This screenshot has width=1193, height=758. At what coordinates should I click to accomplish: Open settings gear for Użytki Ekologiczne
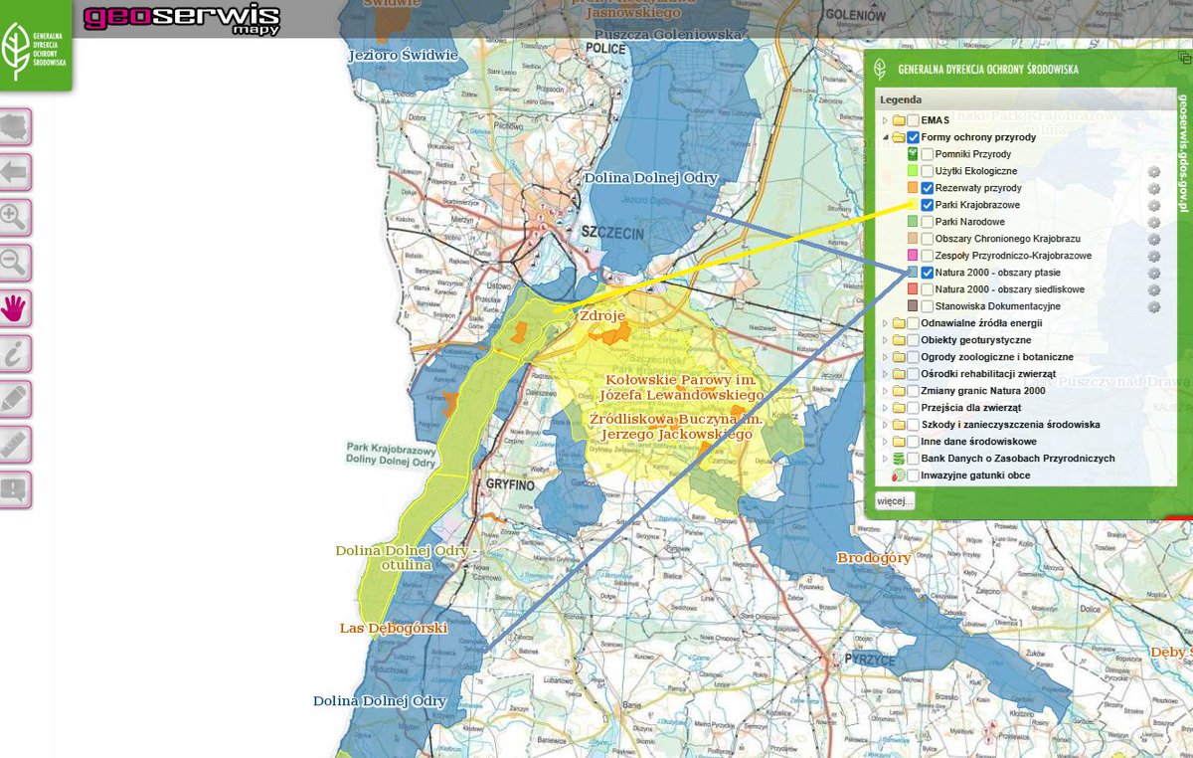pos(1154,171)
